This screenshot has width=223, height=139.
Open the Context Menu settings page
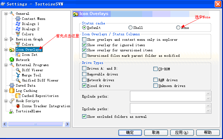(x=34, y=19)
